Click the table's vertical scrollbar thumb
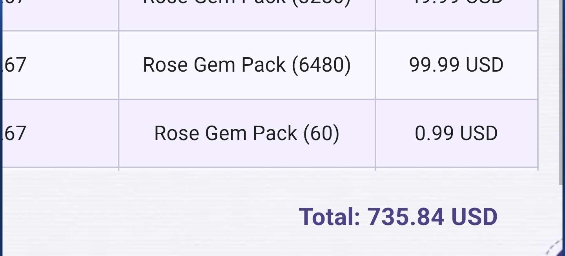The width and height of the screenshot is (565, 256). coord(561,92)
